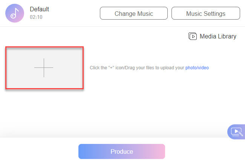Click the gray upload box's left edge

tap(9, 68)
